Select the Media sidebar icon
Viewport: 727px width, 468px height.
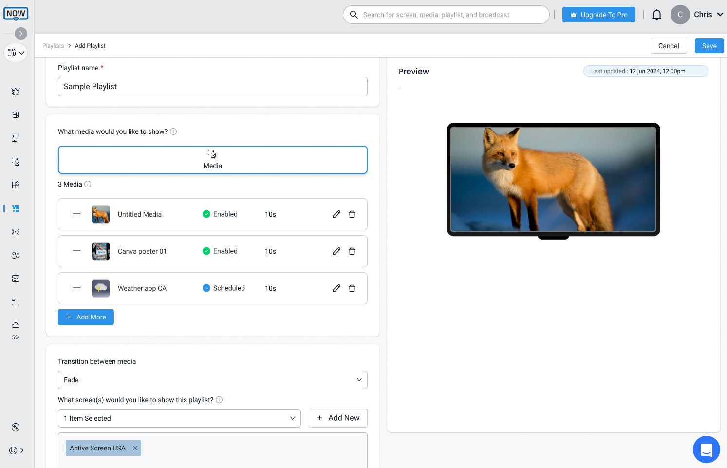click(x=15, y=162)
